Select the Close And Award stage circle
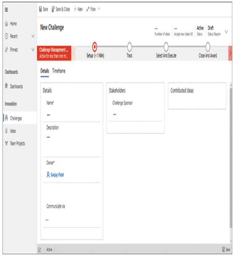Image resolution: width=234 pixels, height=256 pixels. click(207, 47)
